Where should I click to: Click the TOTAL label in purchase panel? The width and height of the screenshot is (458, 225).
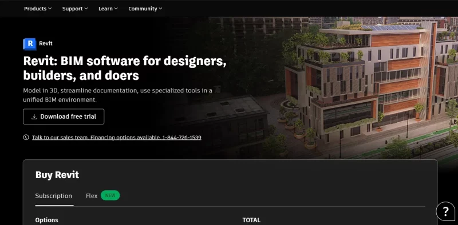[x=251, y=220]
